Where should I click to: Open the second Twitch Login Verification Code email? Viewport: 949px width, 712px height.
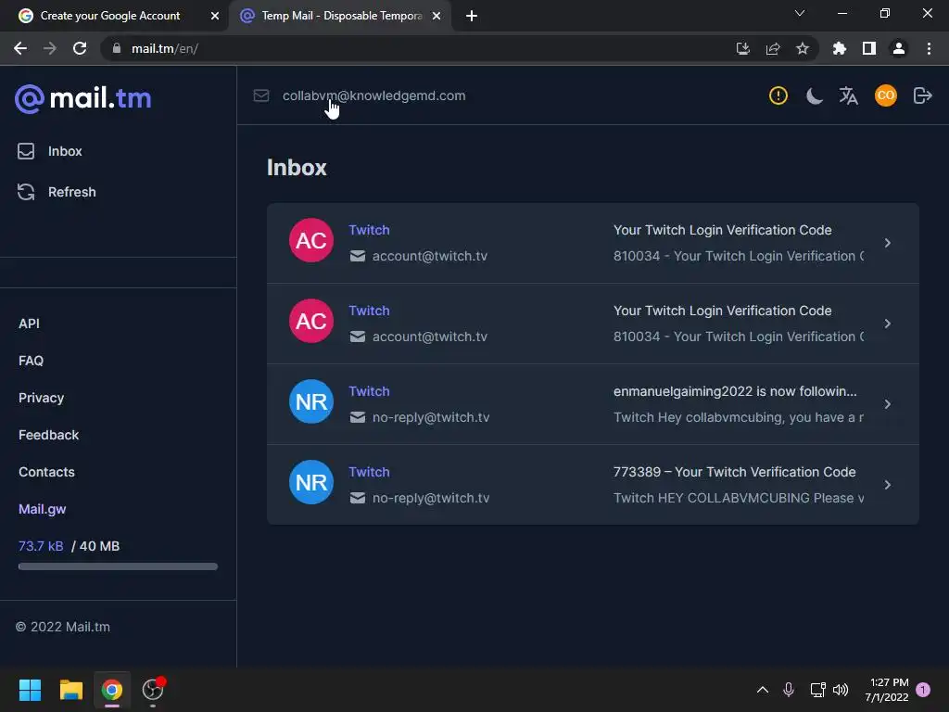(x=592, y=324)
